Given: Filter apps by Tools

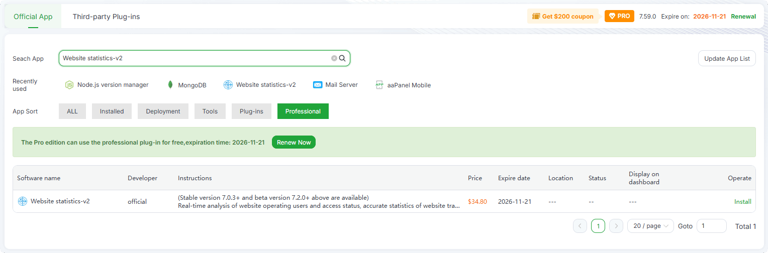Looking at the screenshot, I should click(x=210, y=111).
